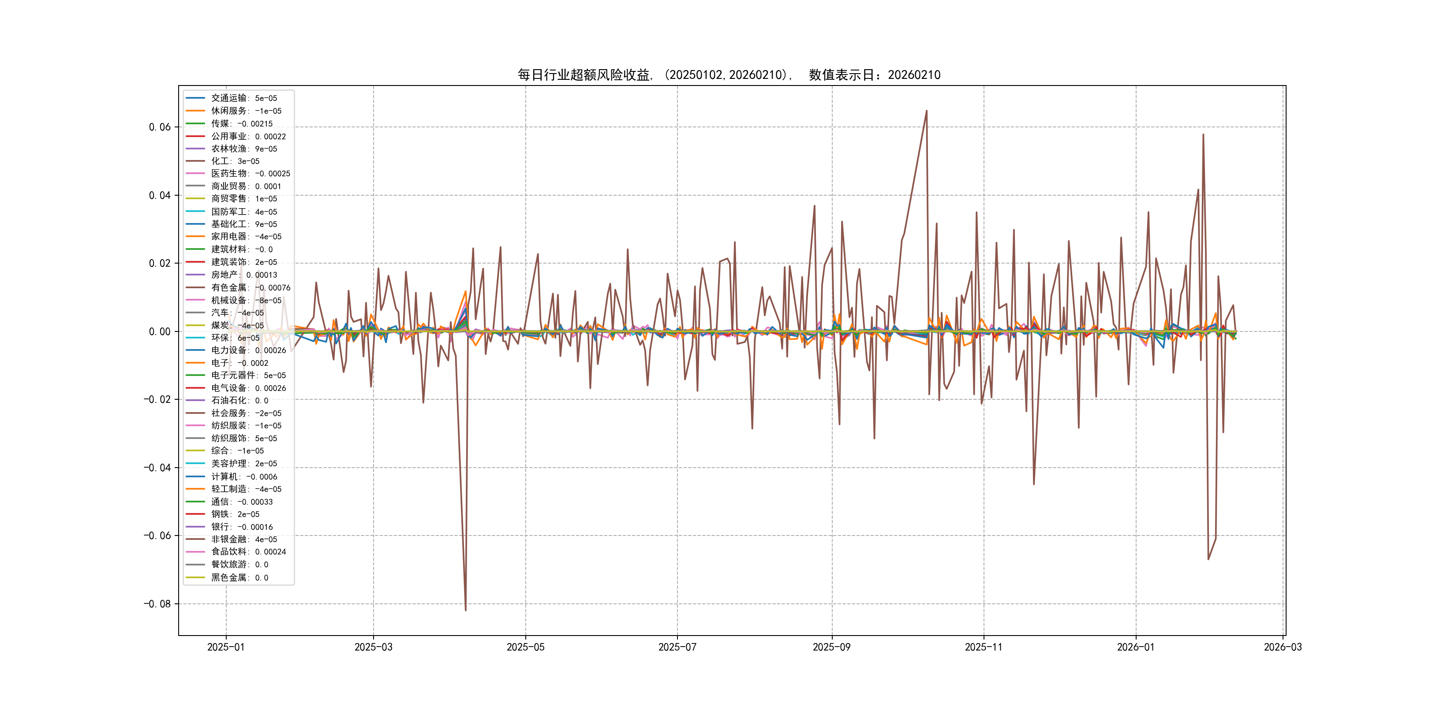
Task: Click the 有色金属 legend entry label
Action: coord(250,288)
